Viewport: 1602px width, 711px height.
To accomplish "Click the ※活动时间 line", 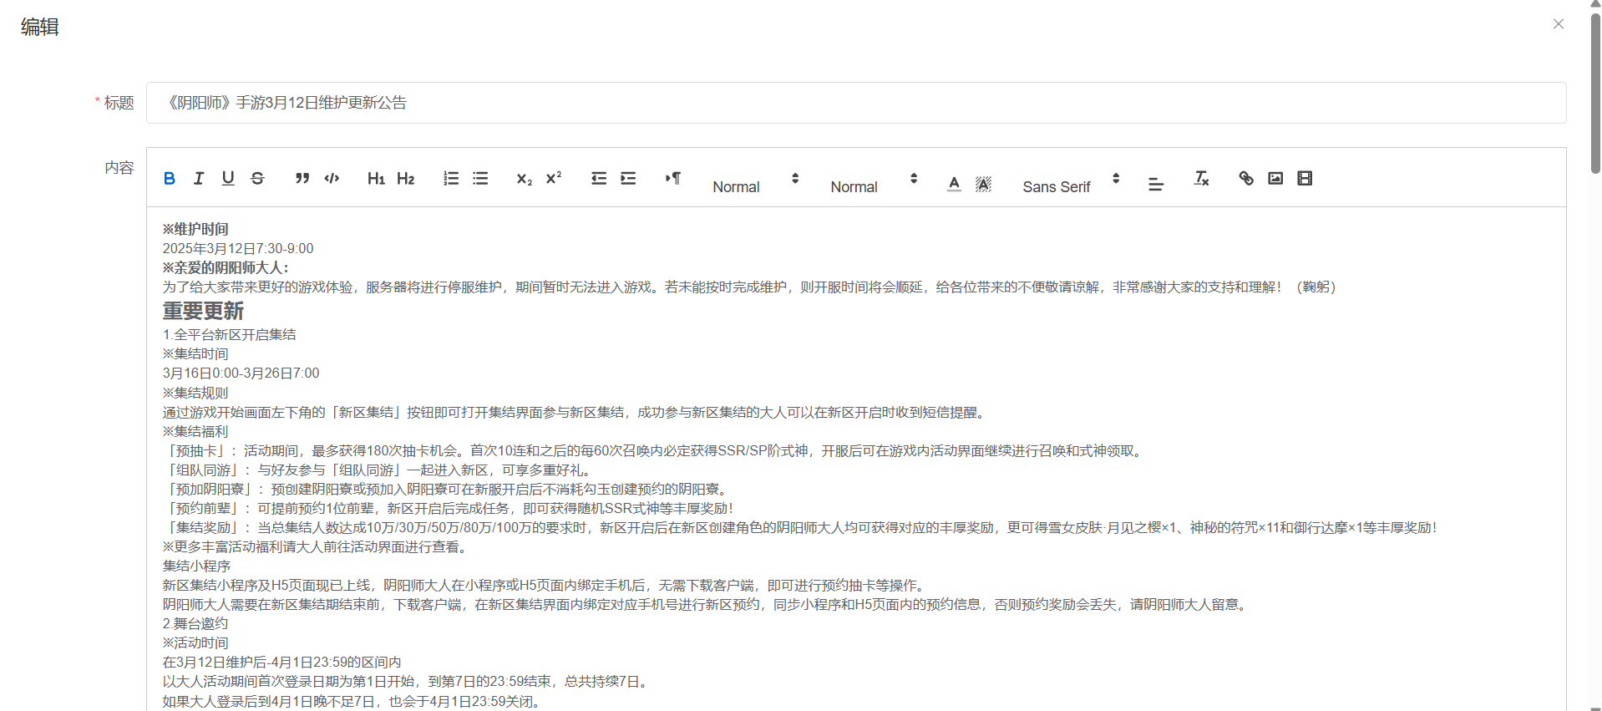I will (x=195, y=642).
